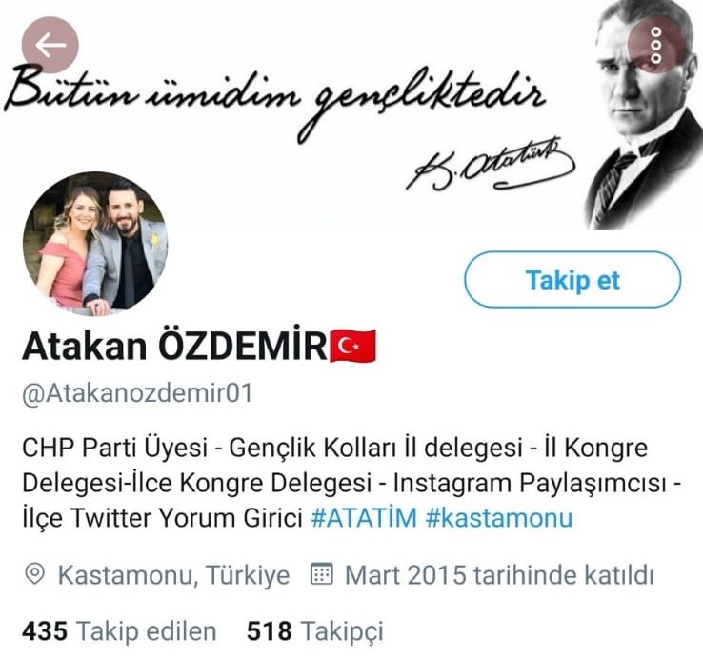Screen dimensions: 703x659
Task: Click the Kastamonu, Türkiye location text
Action: pos(174,575)
